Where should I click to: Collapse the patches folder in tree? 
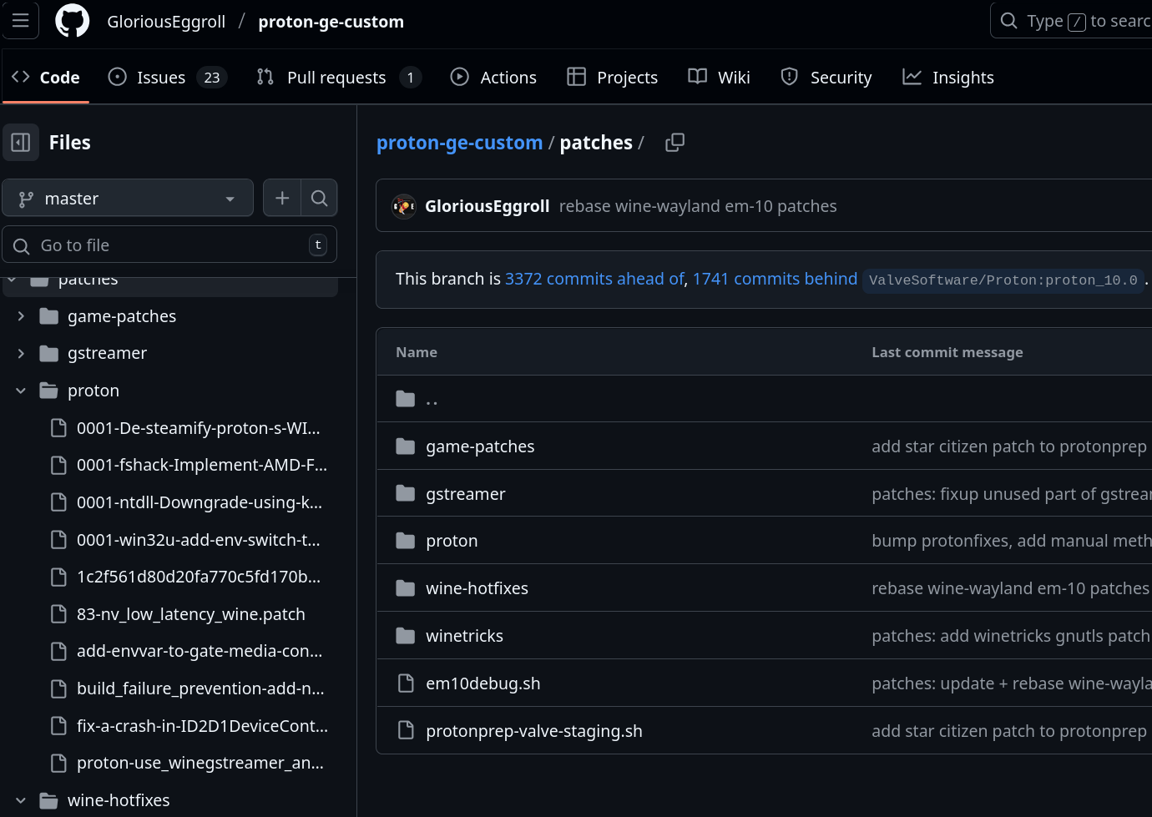12,280
